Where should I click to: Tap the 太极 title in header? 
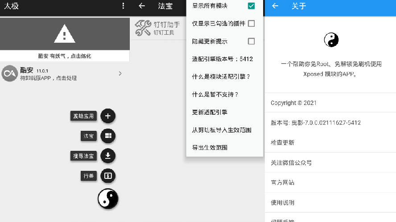[11, 6]
